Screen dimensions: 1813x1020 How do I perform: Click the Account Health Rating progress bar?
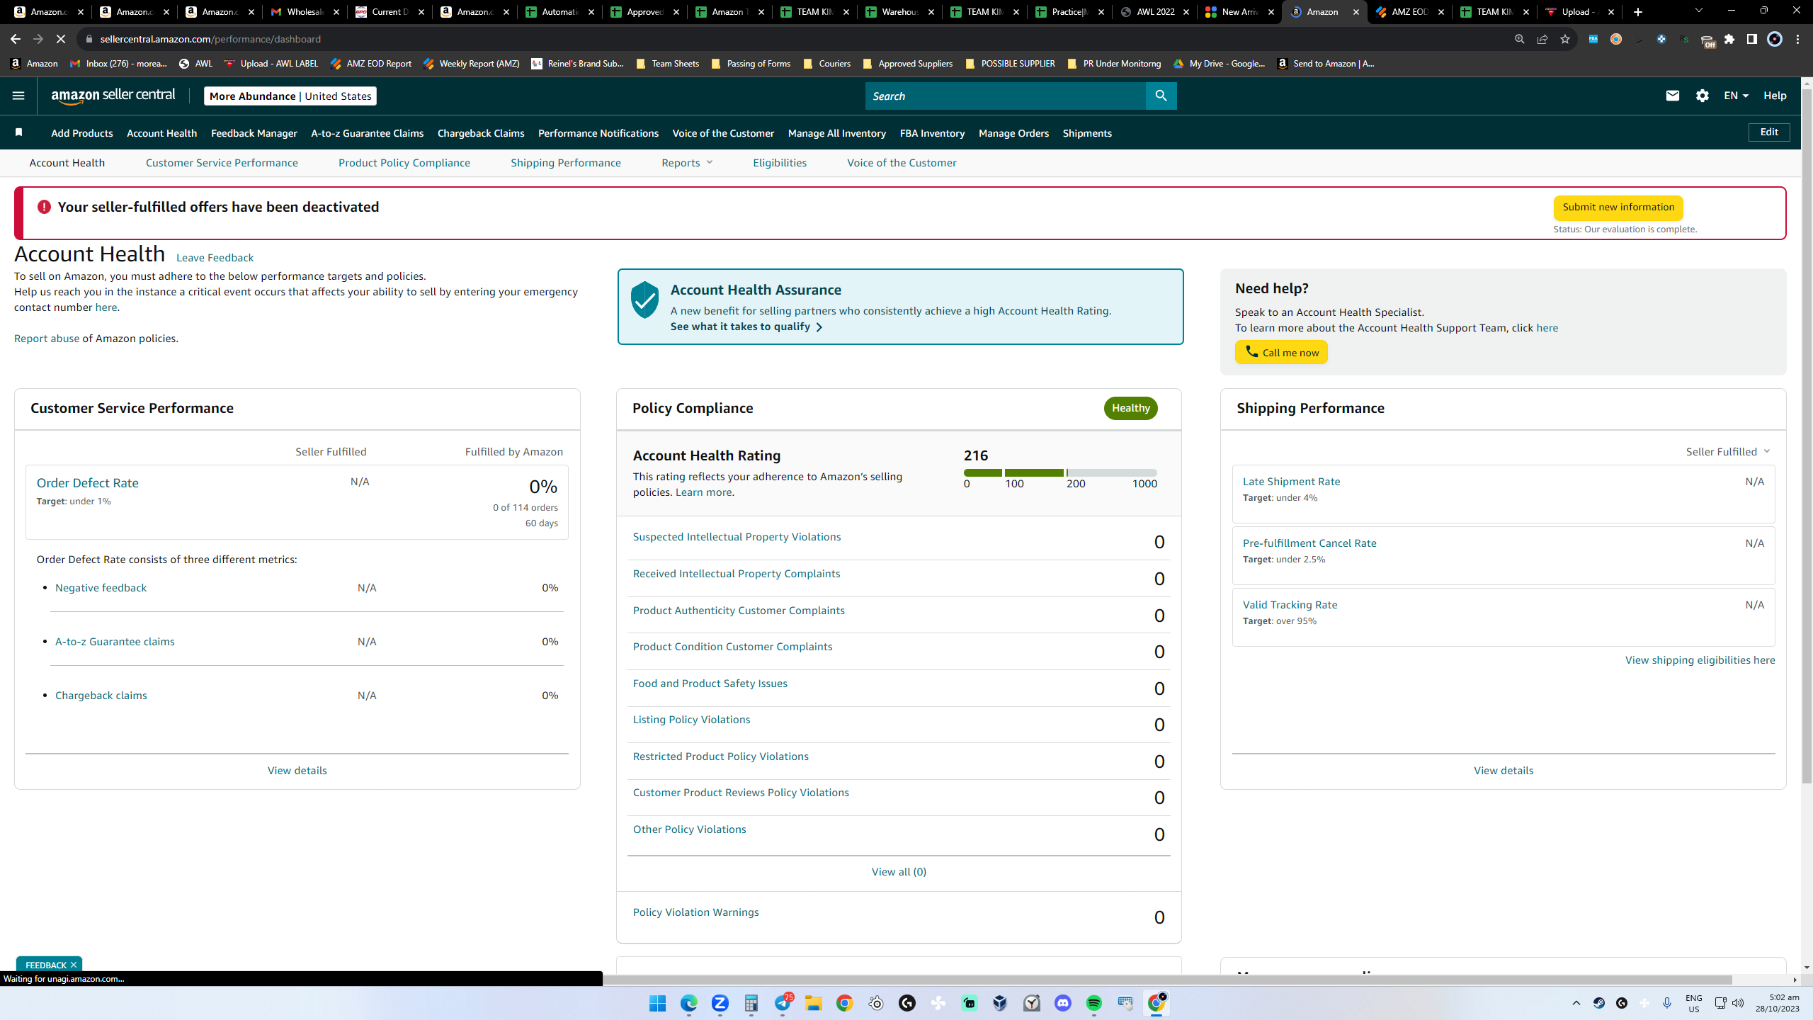click(x=1060, y=472)
